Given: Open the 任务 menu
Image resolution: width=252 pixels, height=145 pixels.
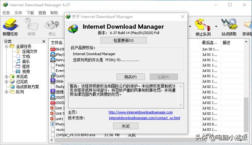Looking at the screenshot, I should pos(6,13).
